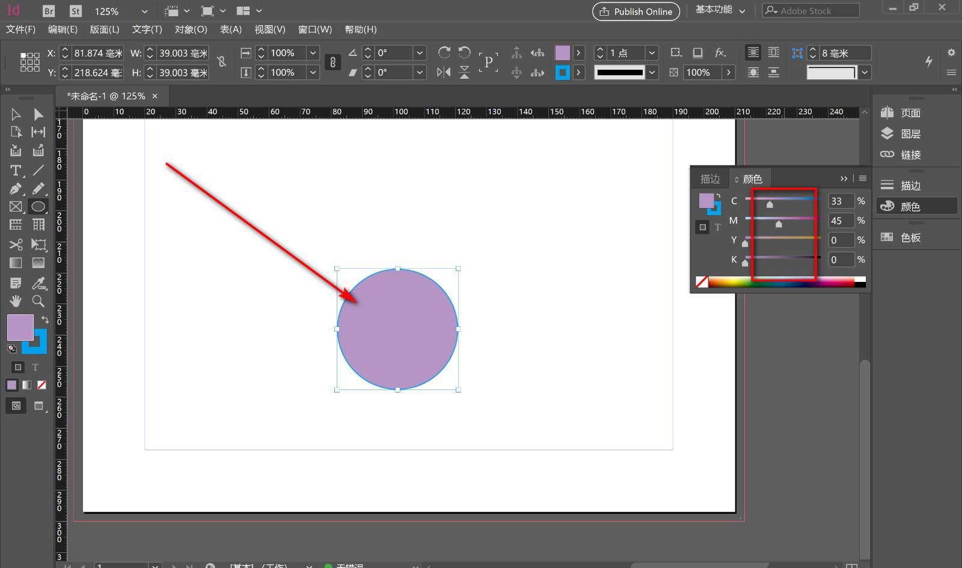Click the C percentage input field
The width and height of the screenshot is (962, 568).
coord(840,201)
